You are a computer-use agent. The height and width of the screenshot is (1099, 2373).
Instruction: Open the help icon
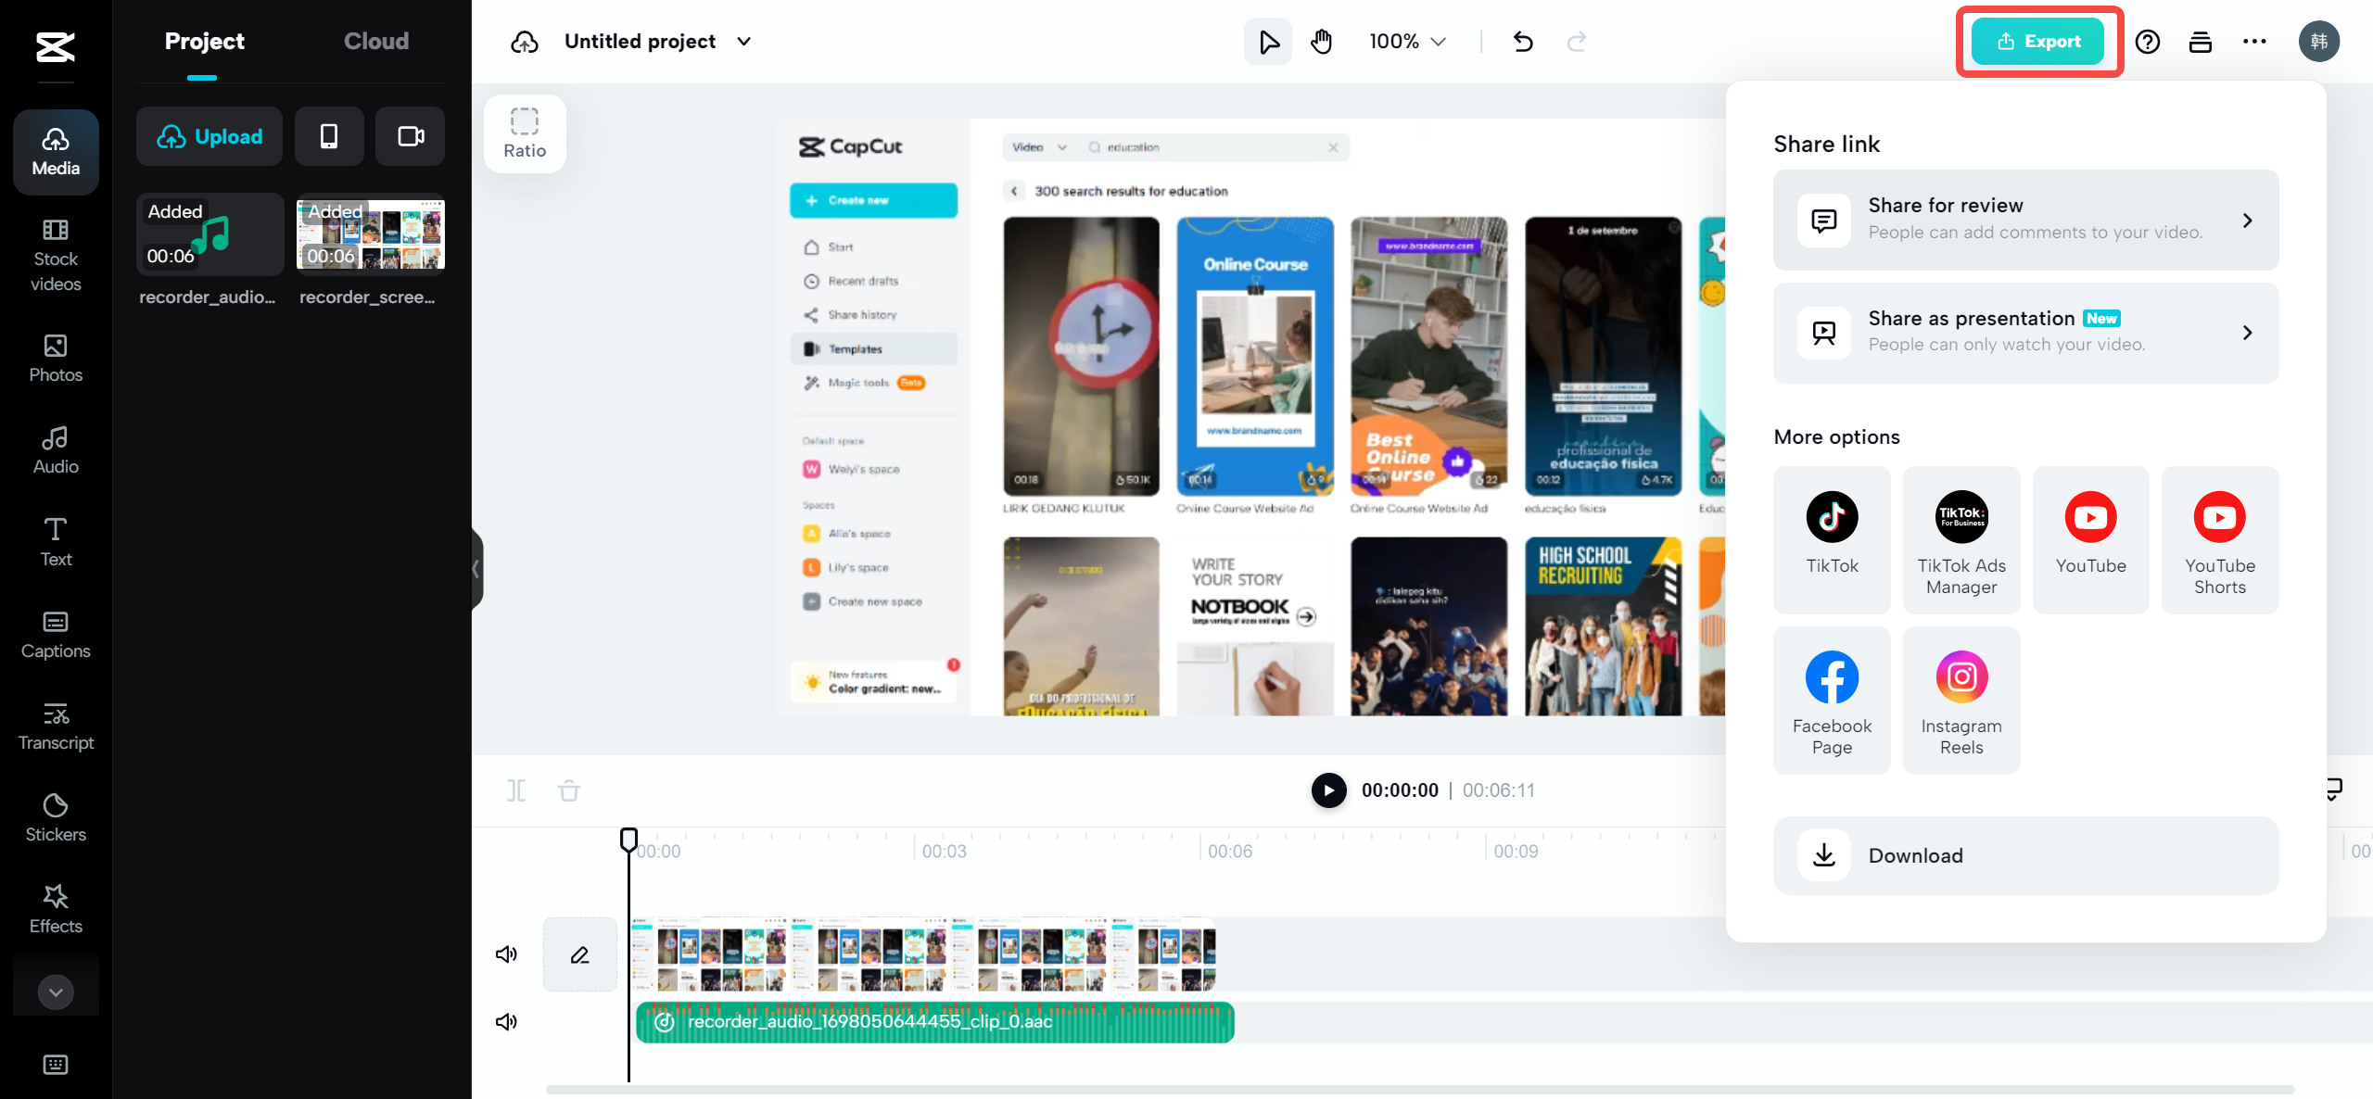click(2148, 42)
